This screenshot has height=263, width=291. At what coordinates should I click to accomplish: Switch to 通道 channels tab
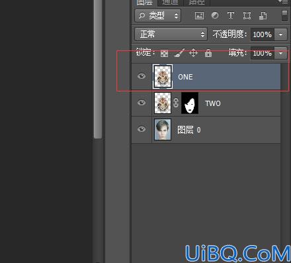[x=170, y=2]
